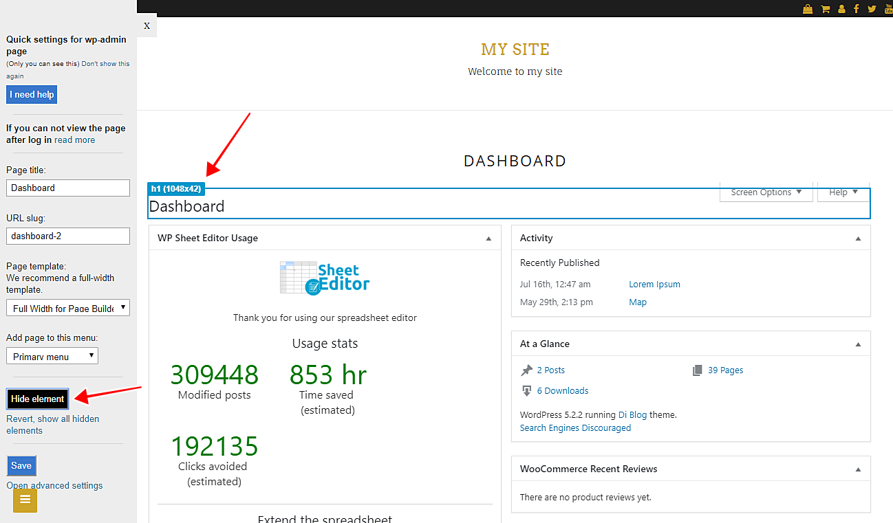Click Search Engines Discouraged link
Image resolution: width=893 pixels, height=523 pixels.
click(x=575, y=428)
